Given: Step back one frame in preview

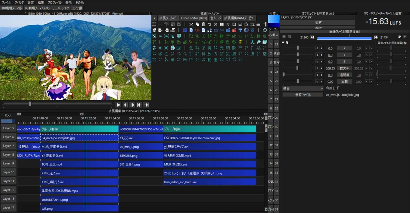Looking at the screenshot, I should (x=125, y=105).
